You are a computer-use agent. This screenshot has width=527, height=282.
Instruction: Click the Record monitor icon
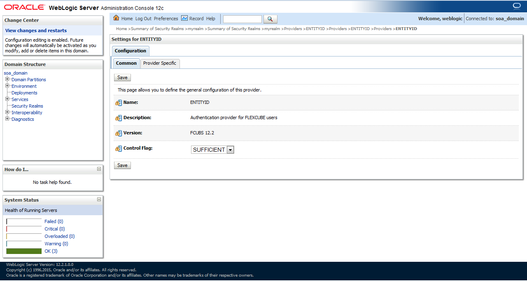pos(184,18)
